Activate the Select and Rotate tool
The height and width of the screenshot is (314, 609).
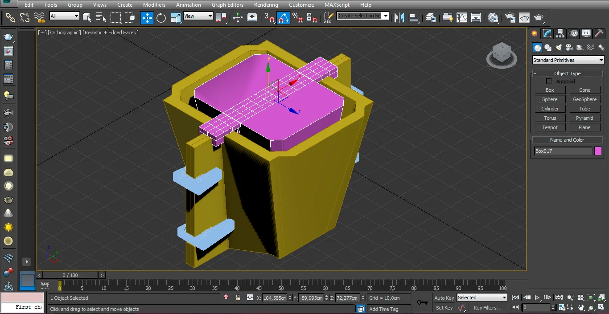point(161,18)
